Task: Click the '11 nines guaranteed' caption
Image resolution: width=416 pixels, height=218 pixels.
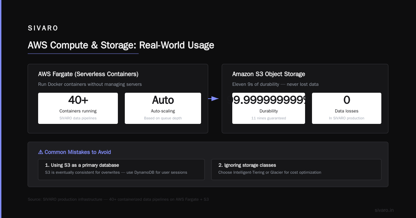Action: pos(269,118)
